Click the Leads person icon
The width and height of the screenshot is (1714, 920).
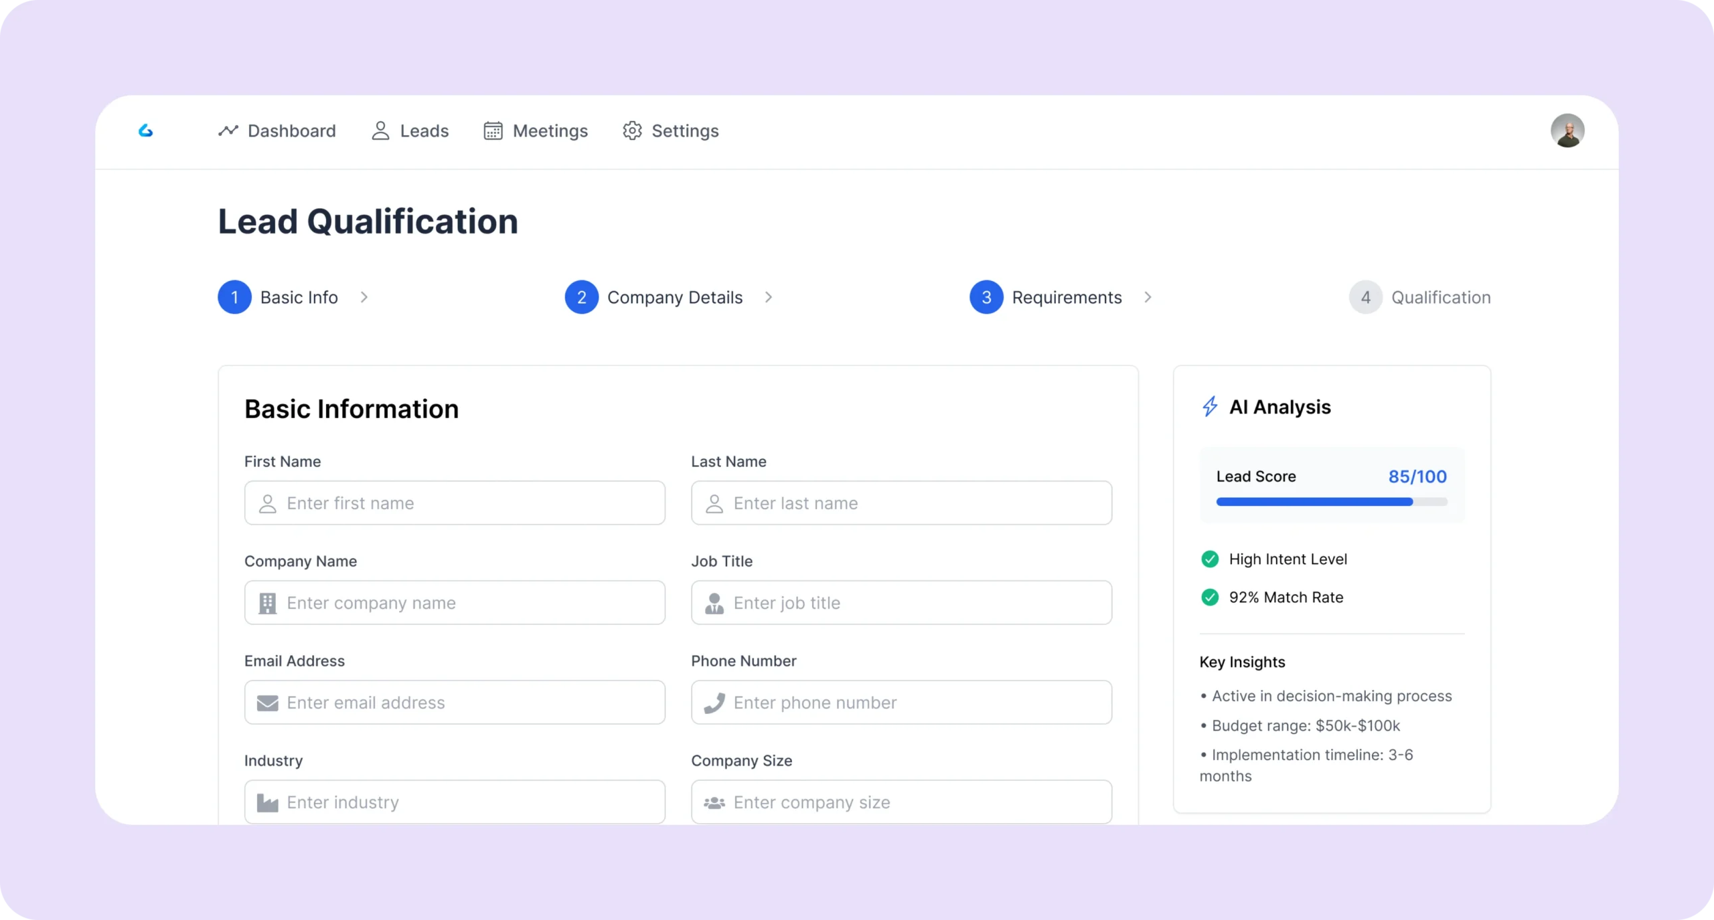pos(380,130)
